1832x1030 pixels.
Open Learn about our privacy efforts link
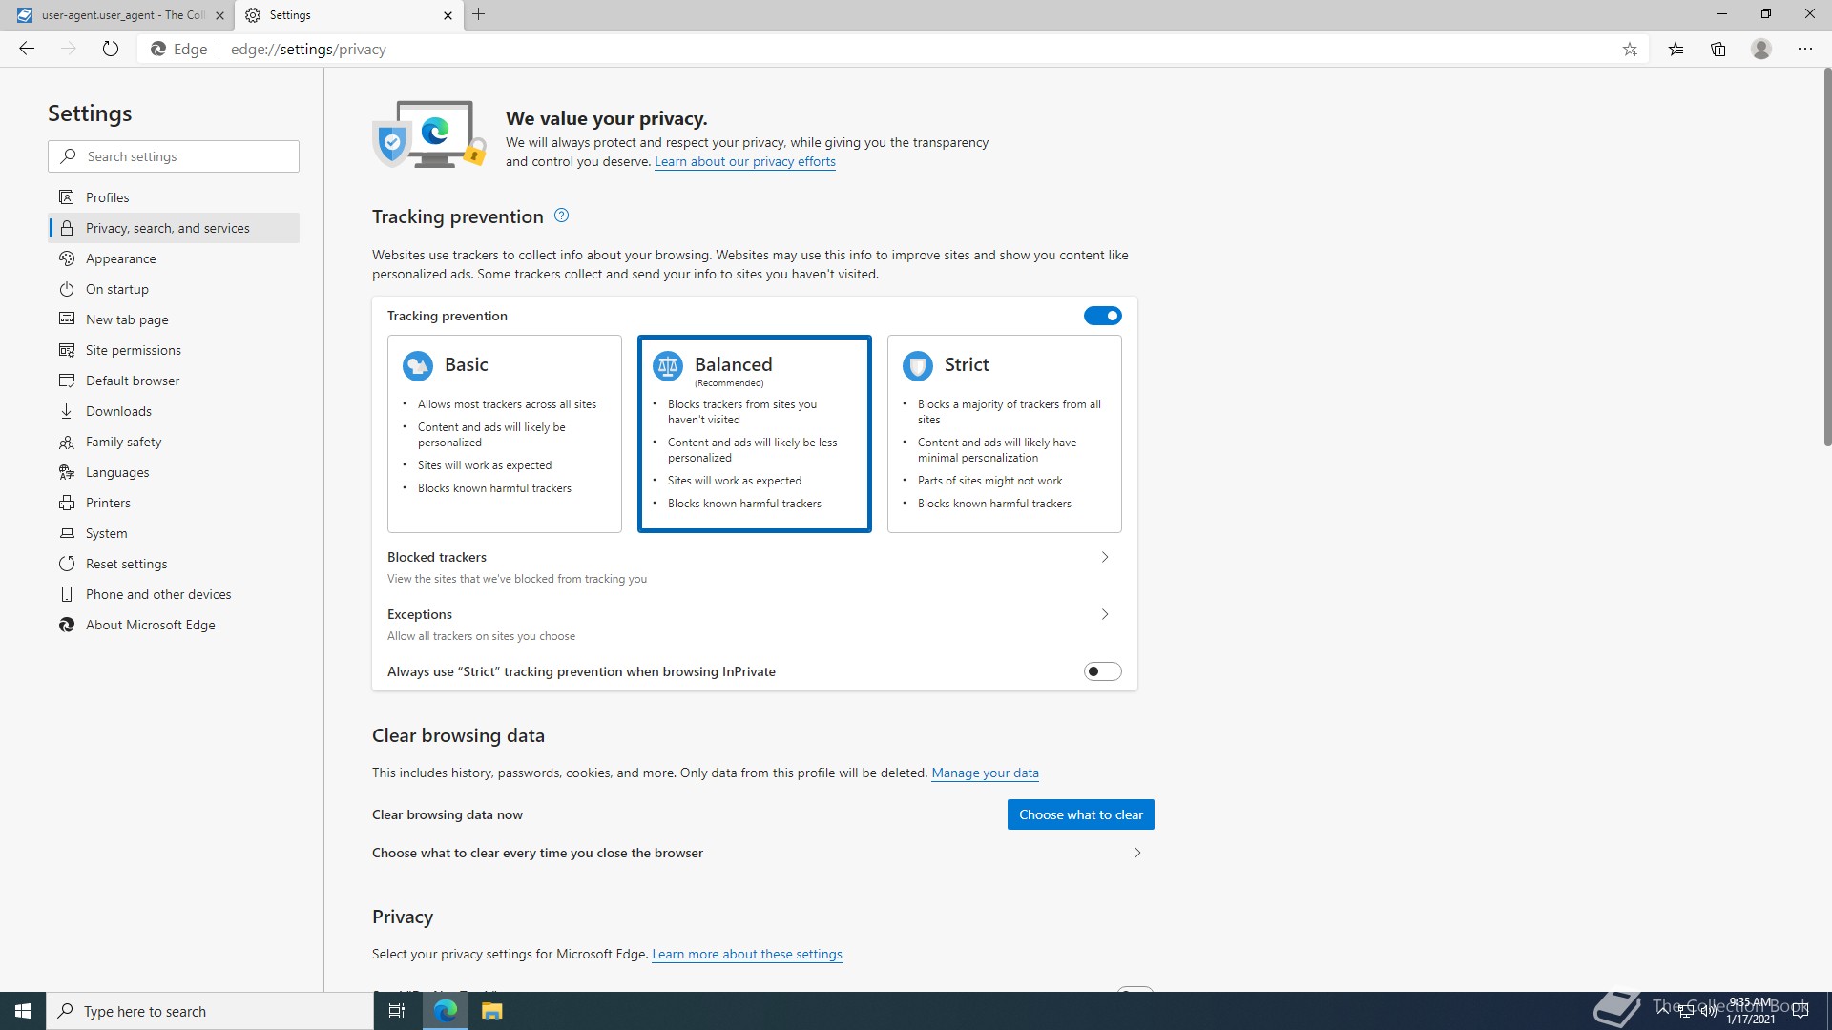tap(745, 161)
